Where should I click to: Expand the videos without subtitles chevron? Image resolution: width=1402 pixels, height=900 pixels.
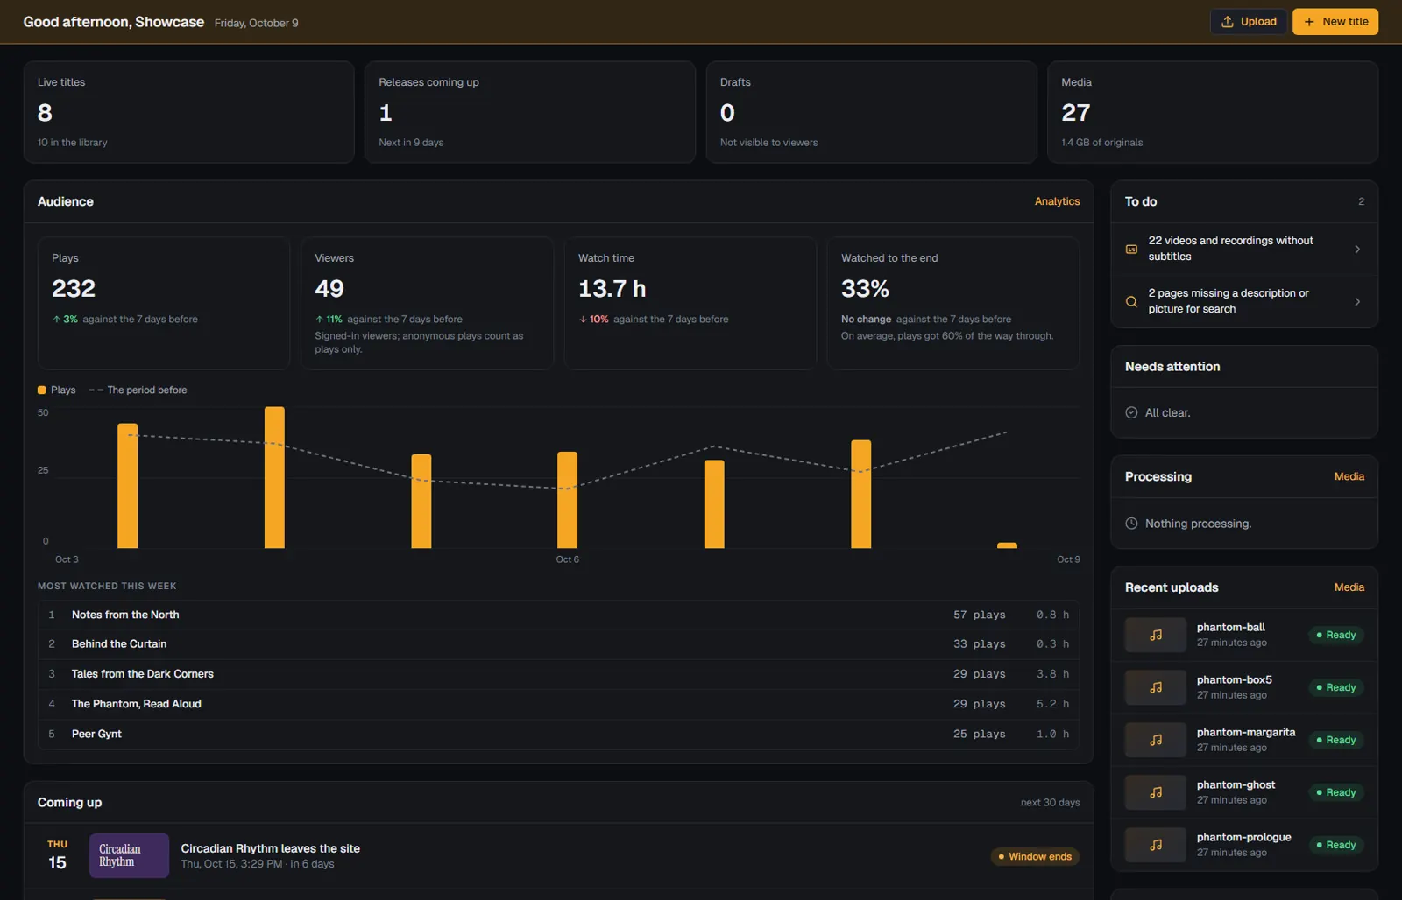point(1357,250)
